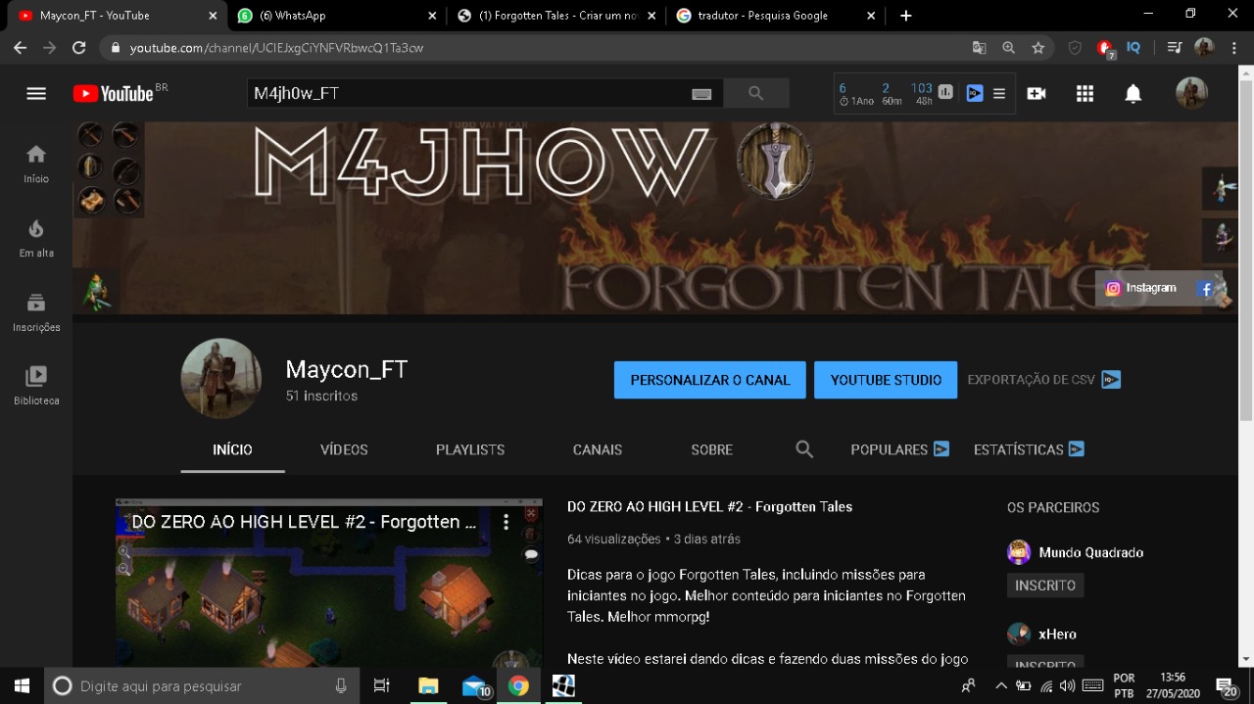Click PERSONALIZAR O CANAL button
The height and width of the screenshot is (704, 1254).
[710, 380]
